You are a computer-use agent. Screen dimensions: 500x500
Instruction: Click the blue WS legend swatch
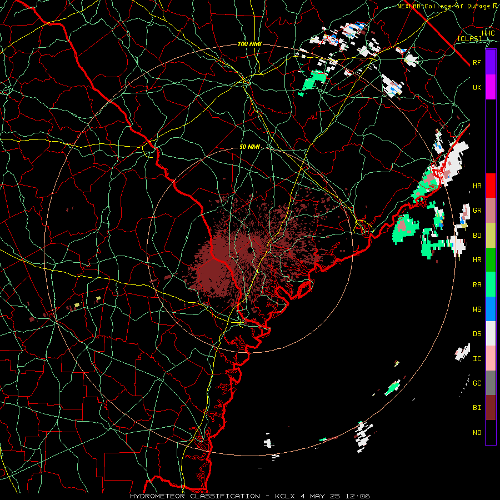(x=491, y=309)
